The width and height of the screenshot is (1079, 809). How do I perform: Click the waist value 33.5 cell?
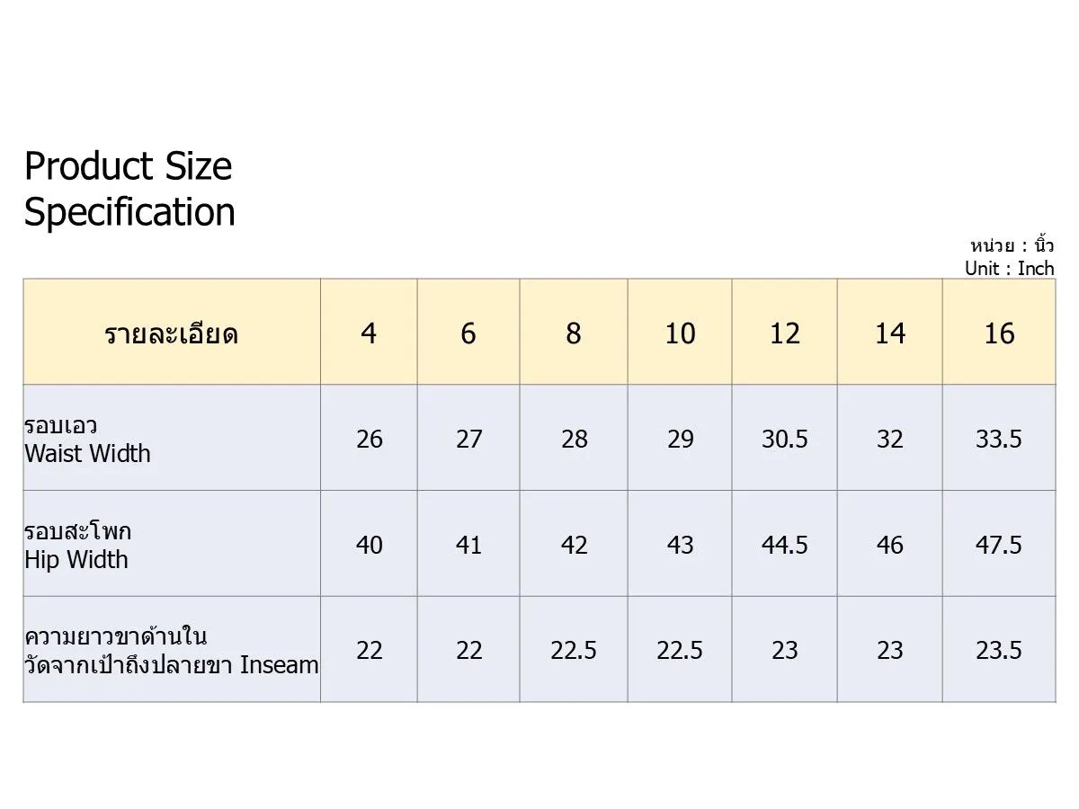click(x=999, y=439)
